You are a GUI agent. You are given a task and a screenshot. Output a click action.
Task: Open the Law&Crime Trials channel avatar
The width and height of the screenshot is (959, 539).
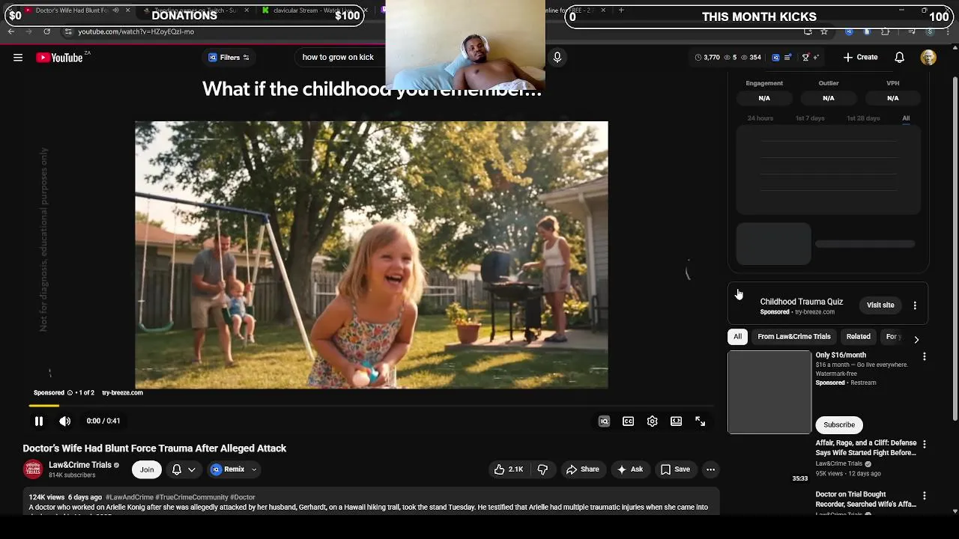click(33, 469)
